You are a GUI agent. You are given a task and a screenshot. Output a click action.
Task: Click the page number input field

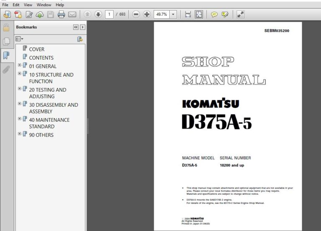[110, 15]
